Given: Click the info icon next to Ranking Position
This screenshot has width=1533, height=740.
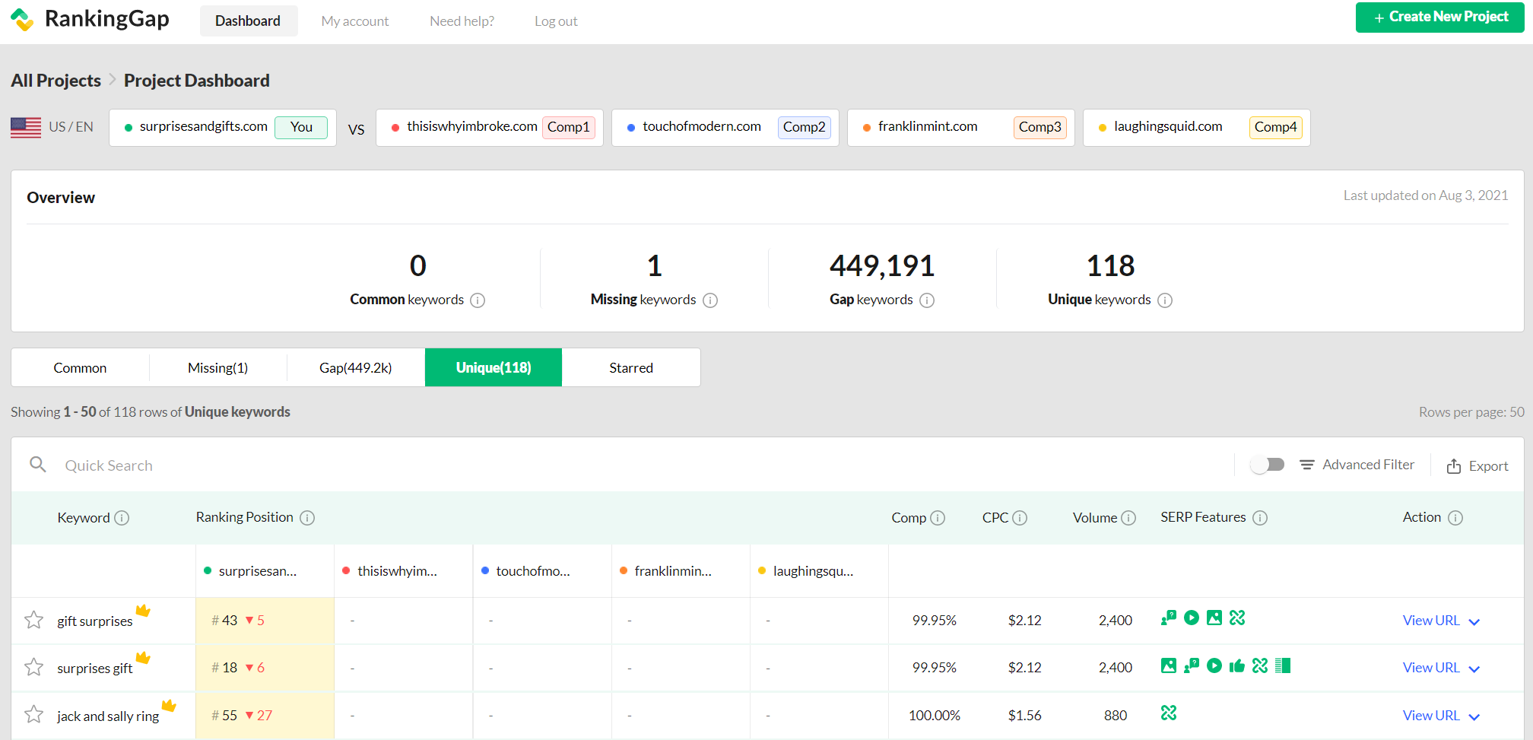Looking at the screenshot, I should click(x=307, y=518).
